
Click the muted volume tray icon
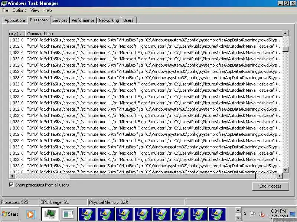point(262,214)
